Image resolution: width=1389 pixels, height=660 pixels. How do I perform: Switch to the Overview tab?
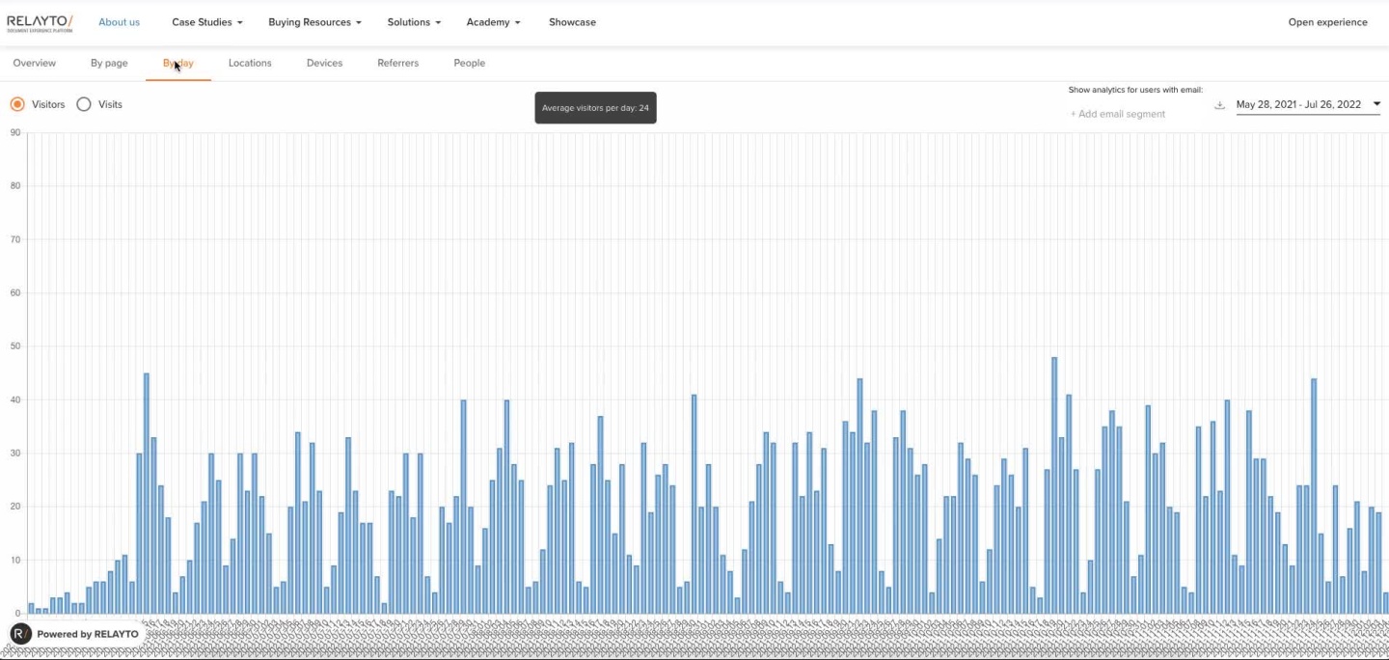pyautogui.click(x=35, y=63)
